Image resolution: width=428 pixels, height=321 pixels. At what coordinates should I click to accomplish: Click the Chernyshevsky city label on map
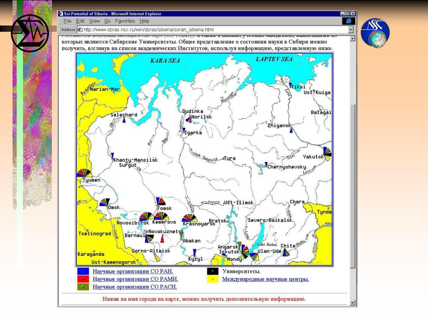coord(287,167)
